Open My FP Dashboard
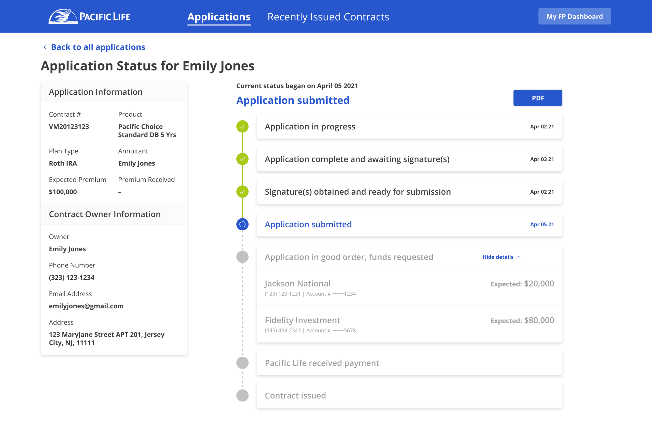The image size is (652, 424). pyautogui.click(x=575, y=16)
